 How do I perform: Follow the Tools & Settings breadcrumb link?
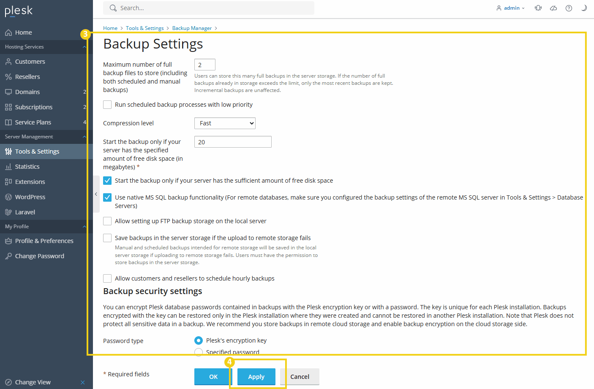pos(145,28)
